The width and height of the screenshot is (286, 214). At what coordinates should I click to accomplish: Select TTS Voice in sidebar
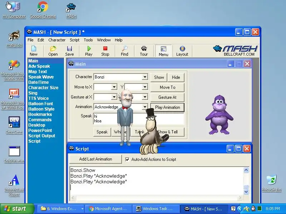click(x=39, y=98)
